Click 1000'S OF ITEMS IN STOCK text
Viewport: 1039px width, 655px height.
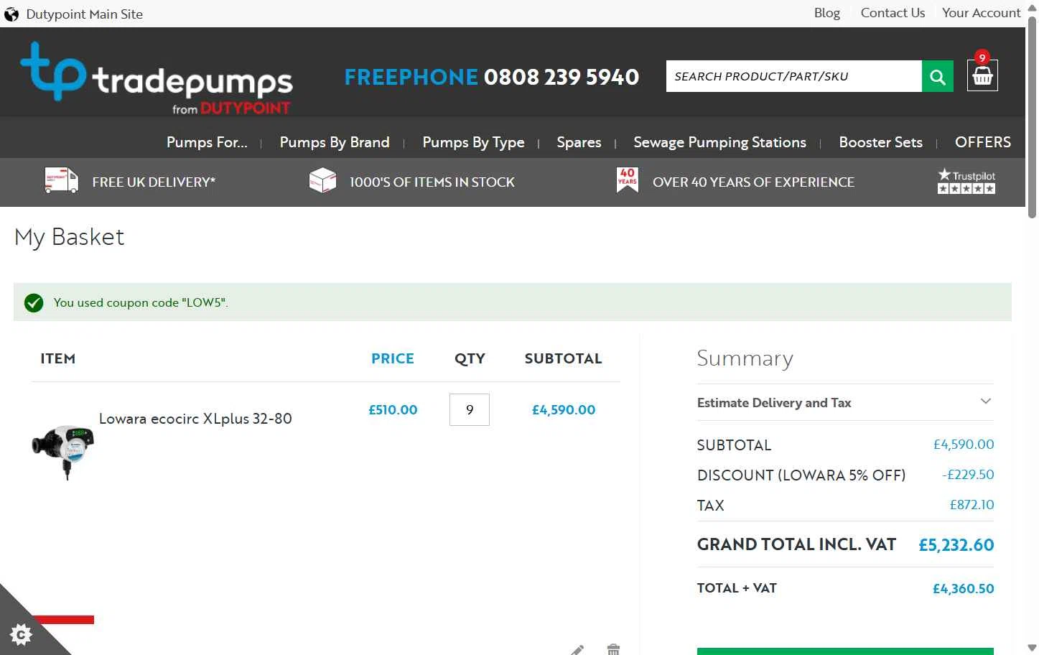tap(432, 182)
